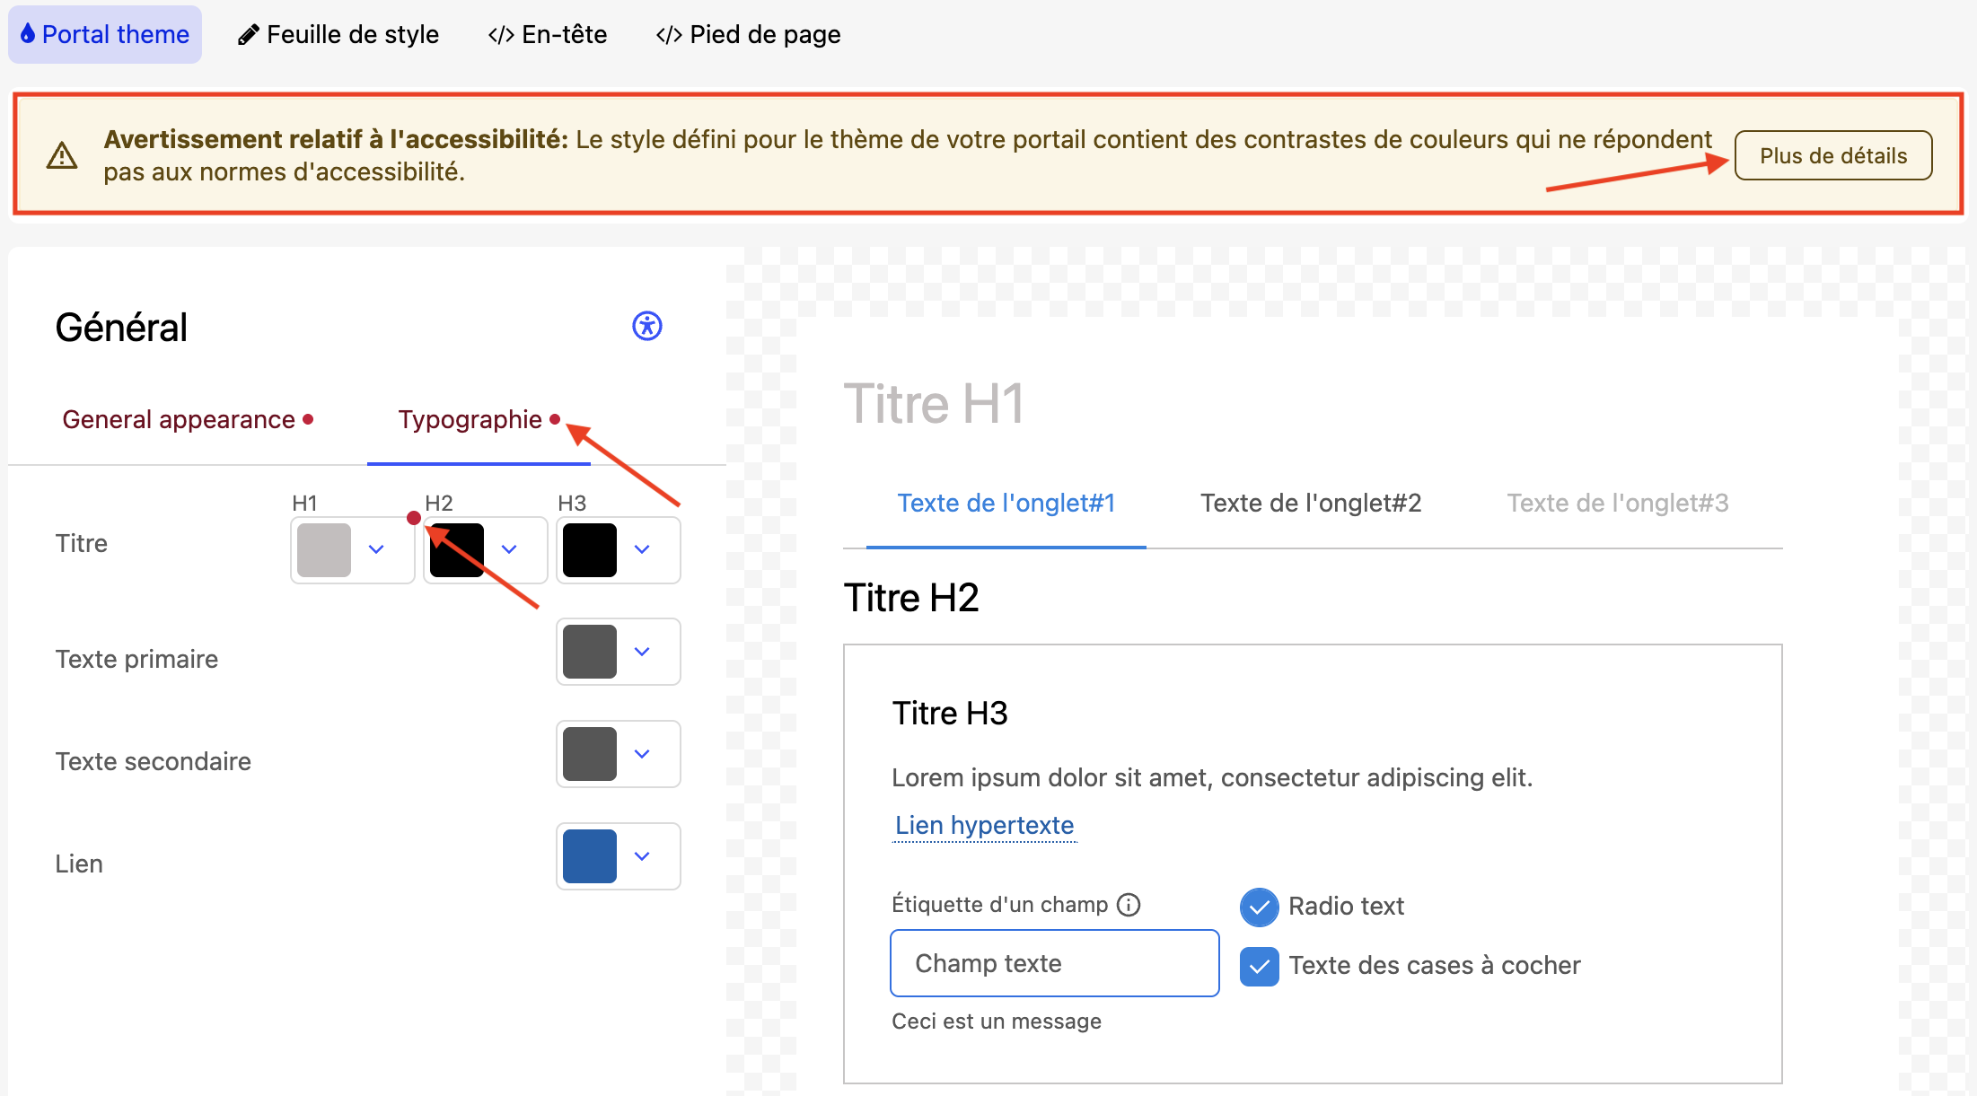Click the pencil icon for Feuille de style

point(248,35)
